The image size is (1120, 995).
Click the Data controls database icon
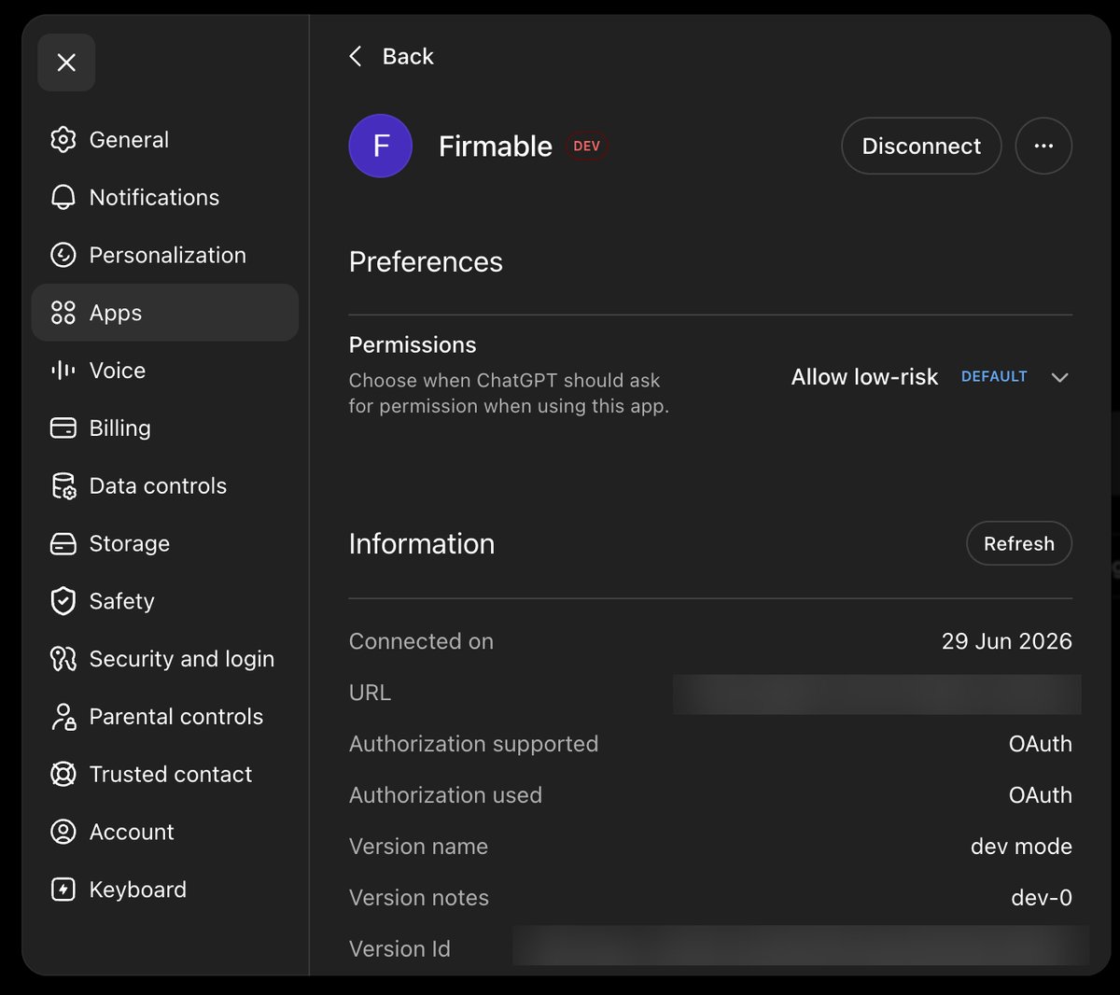(63, 486)
